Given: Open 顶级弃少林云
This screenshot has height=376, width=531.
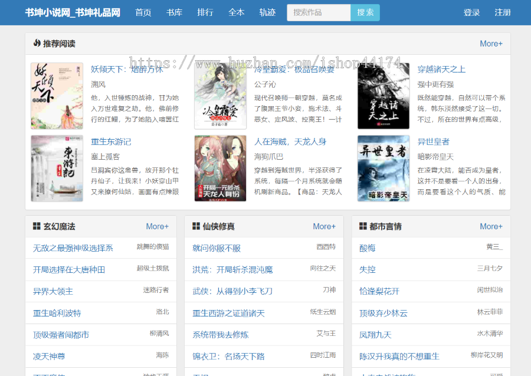Looking at the screenshot, I should [383, 313].
